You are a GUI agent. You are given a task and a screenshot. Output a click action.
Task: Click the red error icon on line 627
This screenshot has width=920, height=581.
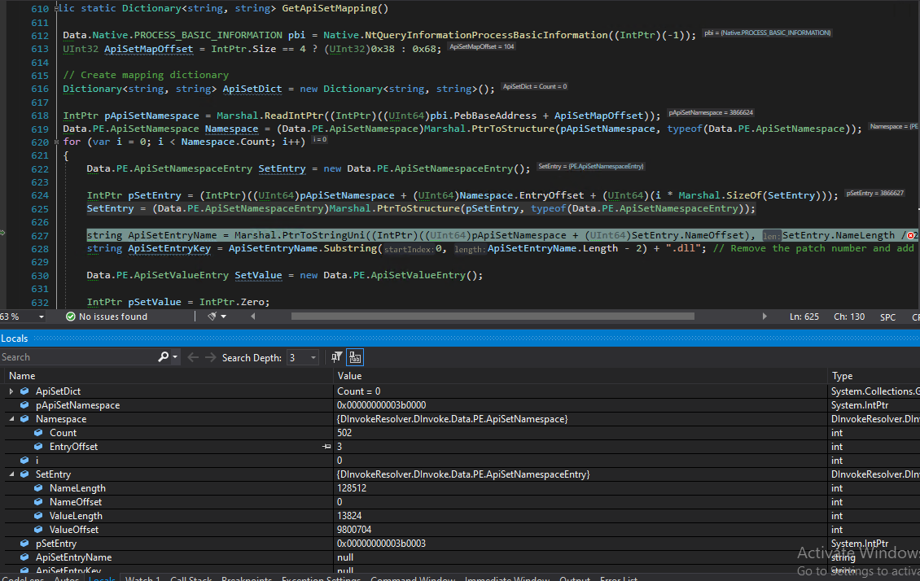pyautogui.click(x=910, y=236)
